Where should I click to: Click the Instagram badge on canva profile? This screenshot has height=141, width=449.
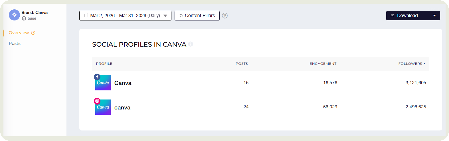coord(97,101)
